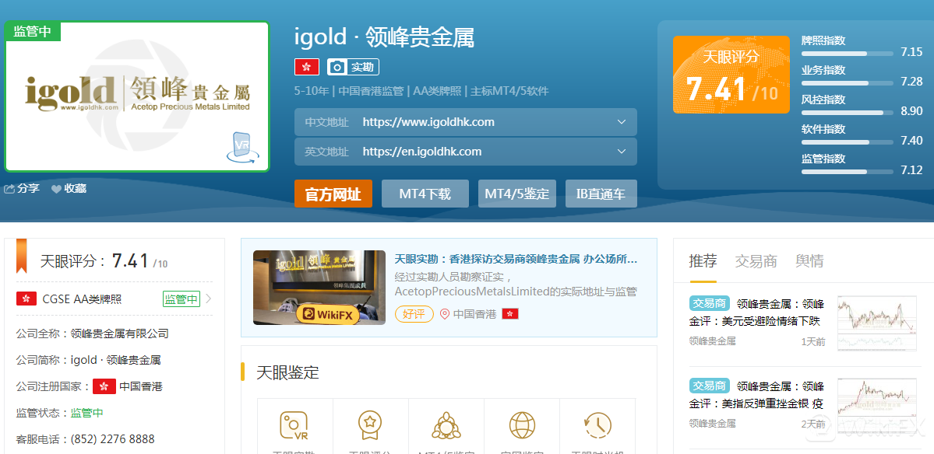Click the flag next to 公司注册国家

(x=104, y=386)
